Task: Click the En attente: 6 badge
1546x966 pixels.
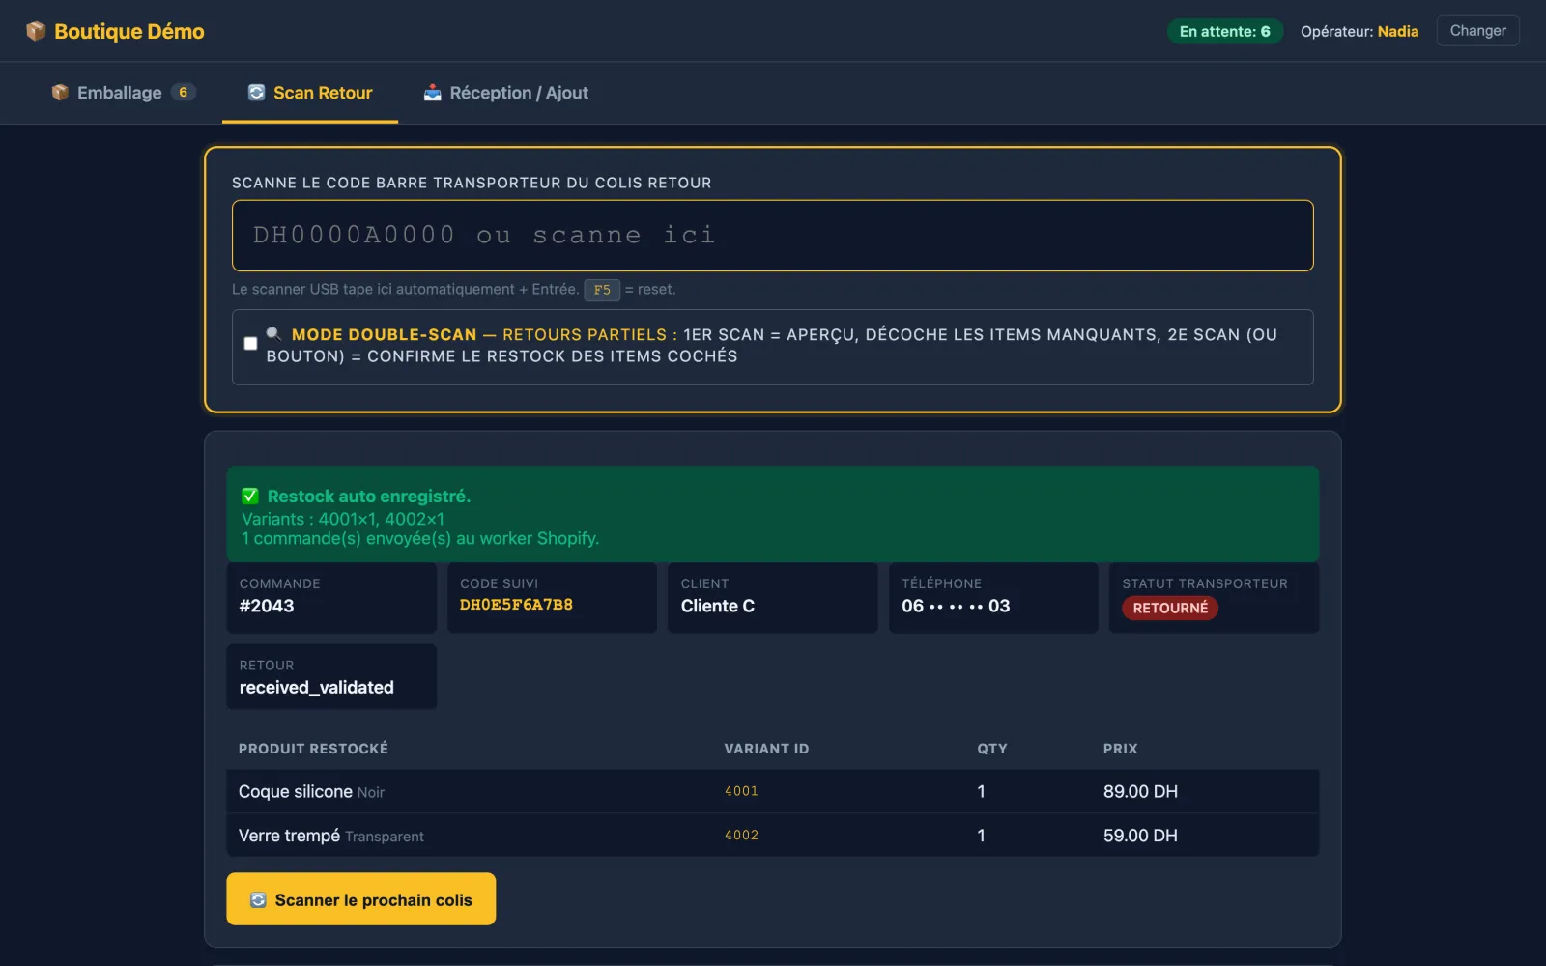Action: (x=1224, y=31)
